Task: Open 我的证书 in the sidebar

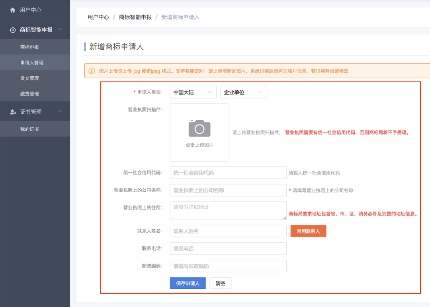Action: [x=35, y=129]
